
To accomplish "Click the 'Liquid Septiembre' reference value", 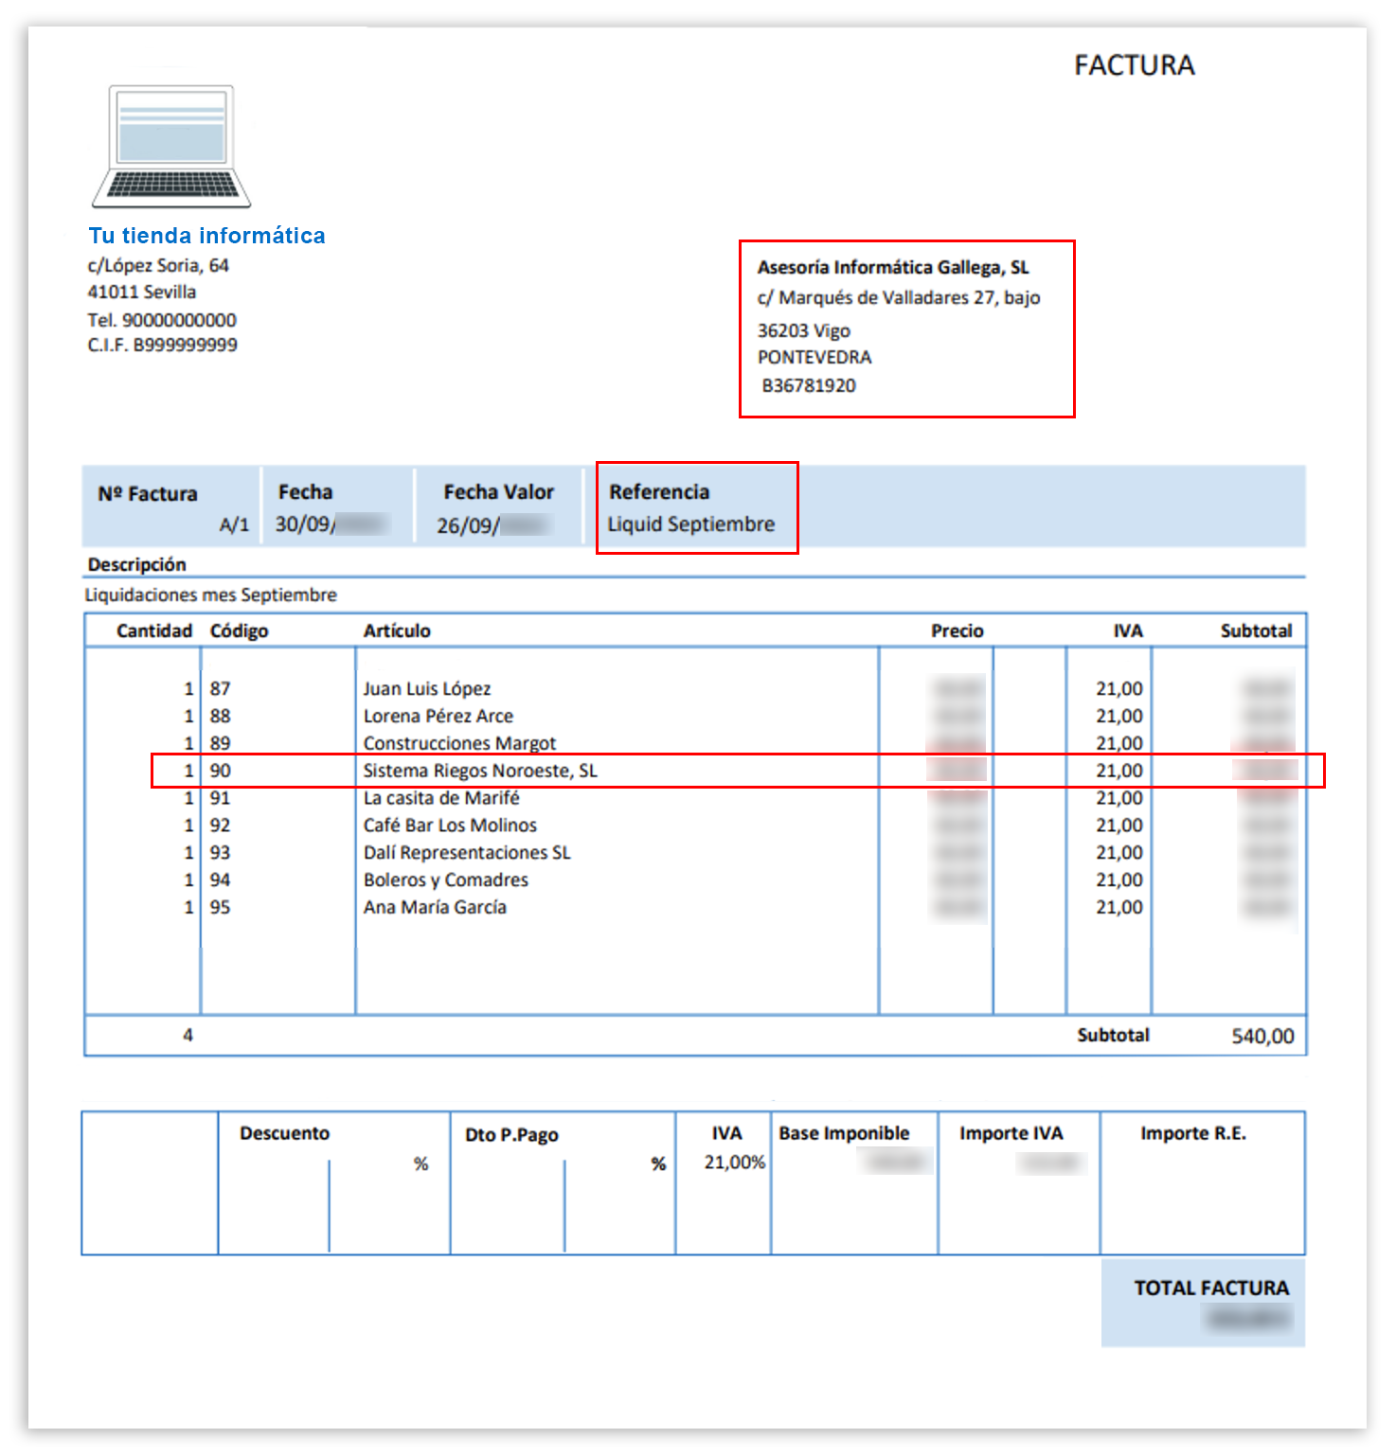I will [690, 524].
